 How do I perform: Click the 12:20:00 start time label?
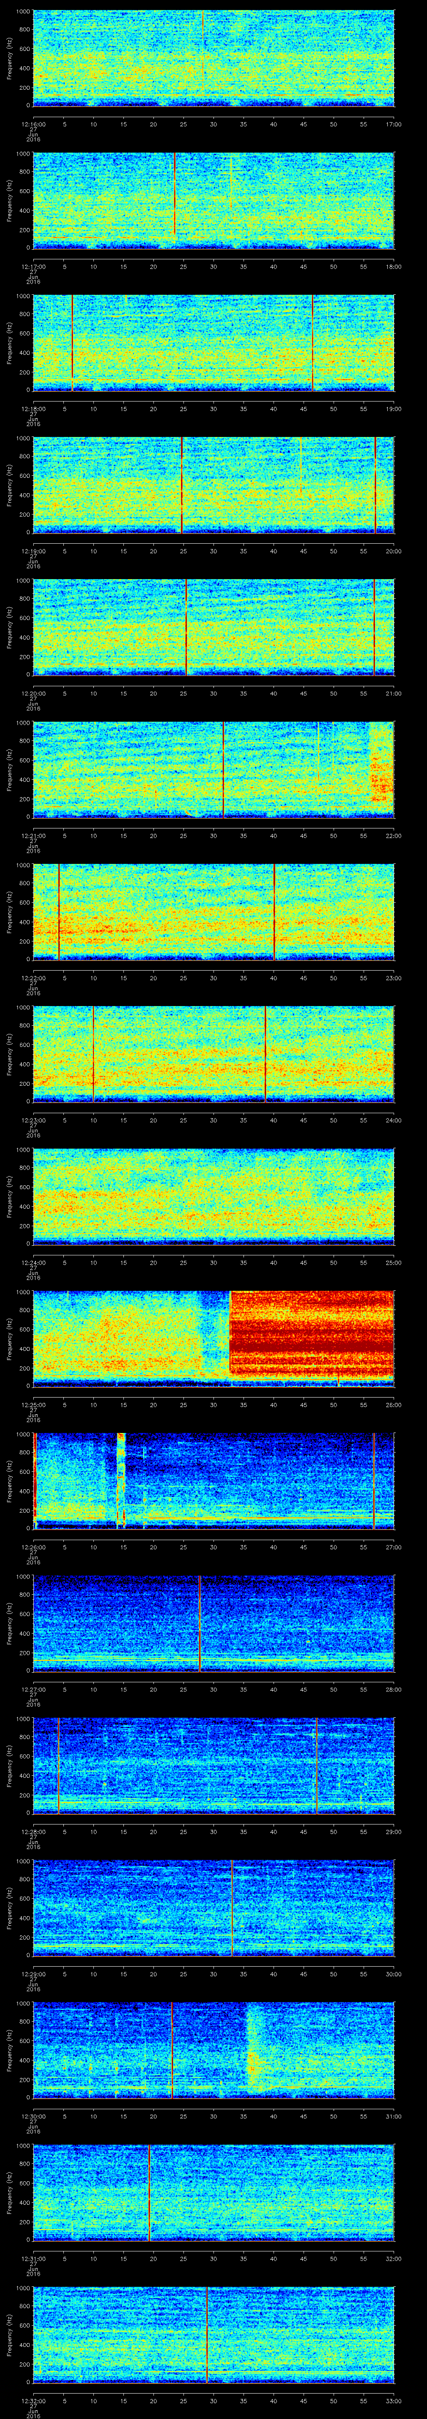point(33,693)
